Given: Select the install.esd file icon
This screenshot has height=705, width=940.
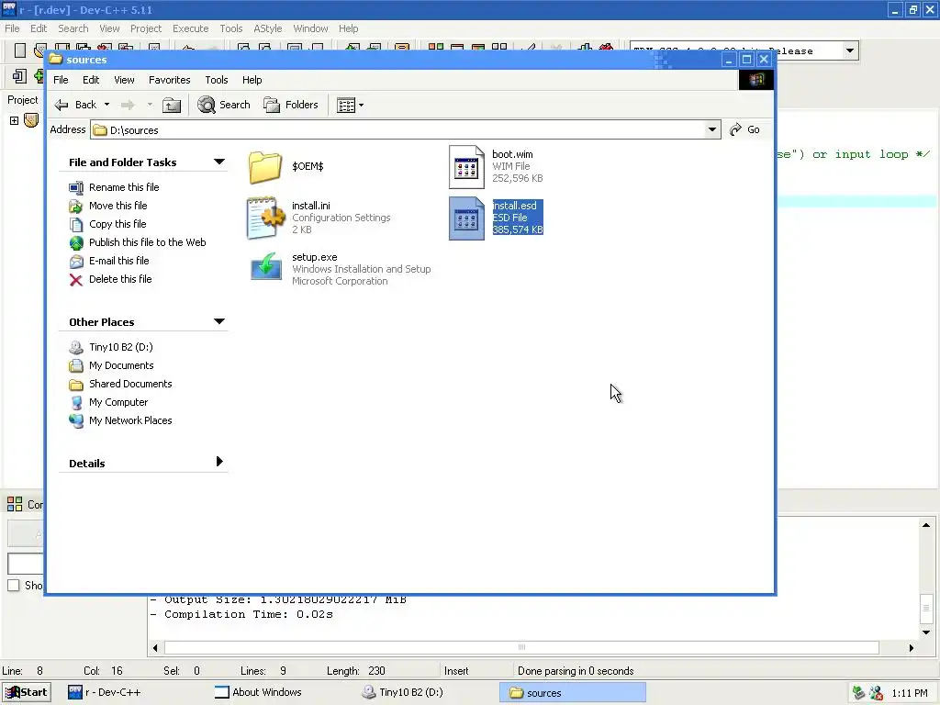Looking at the screenshot, I should click(466, 218).
